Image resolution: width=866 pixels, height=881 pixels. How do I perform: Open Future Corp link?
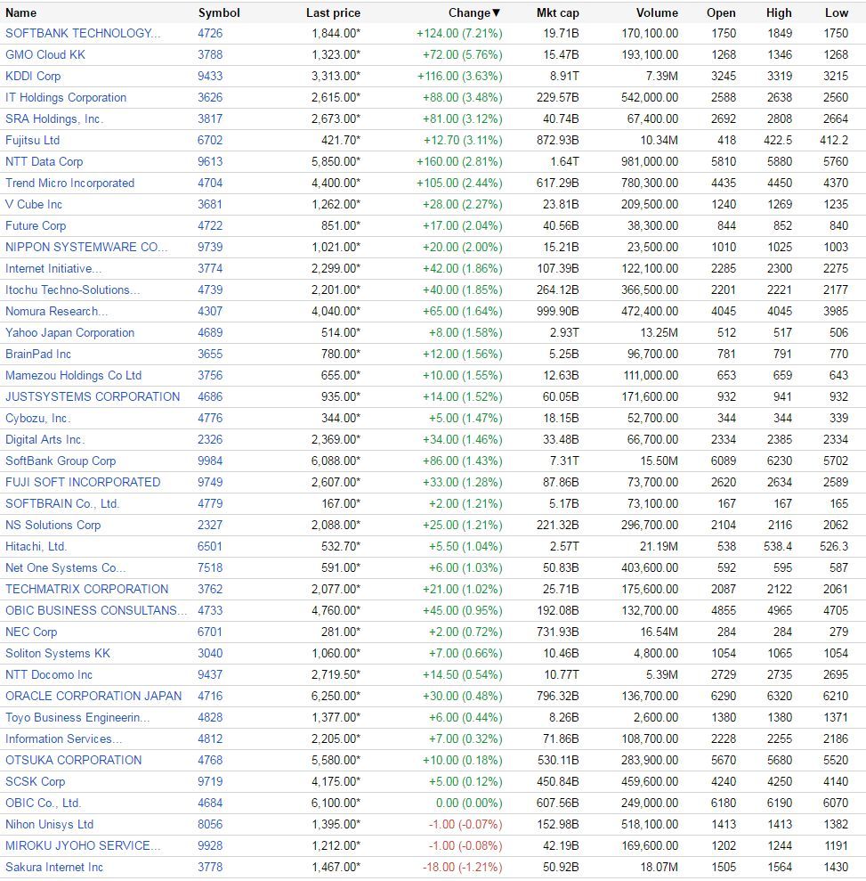(x=36, y=225)
